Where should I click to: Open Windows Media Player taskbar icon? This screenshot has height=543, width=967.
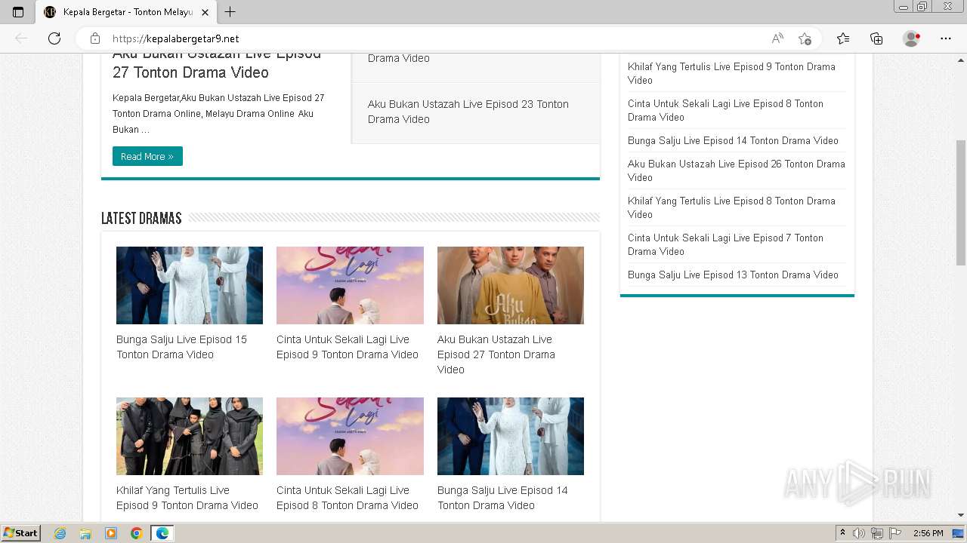tap(111, 533)
